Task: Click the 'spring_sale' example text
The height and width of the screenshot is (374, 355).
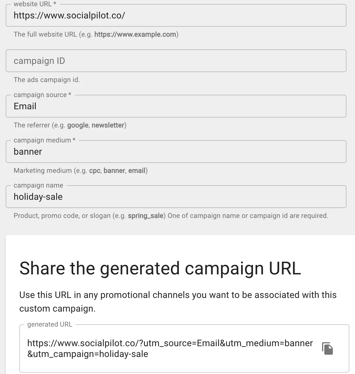Action: (145, 216)
